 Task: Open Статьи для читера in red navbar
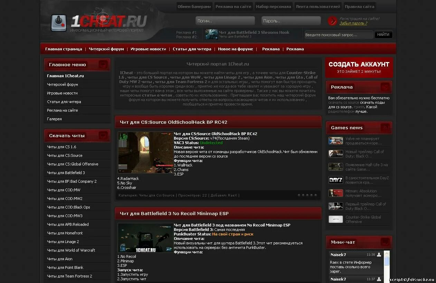(x=192, y=49)
